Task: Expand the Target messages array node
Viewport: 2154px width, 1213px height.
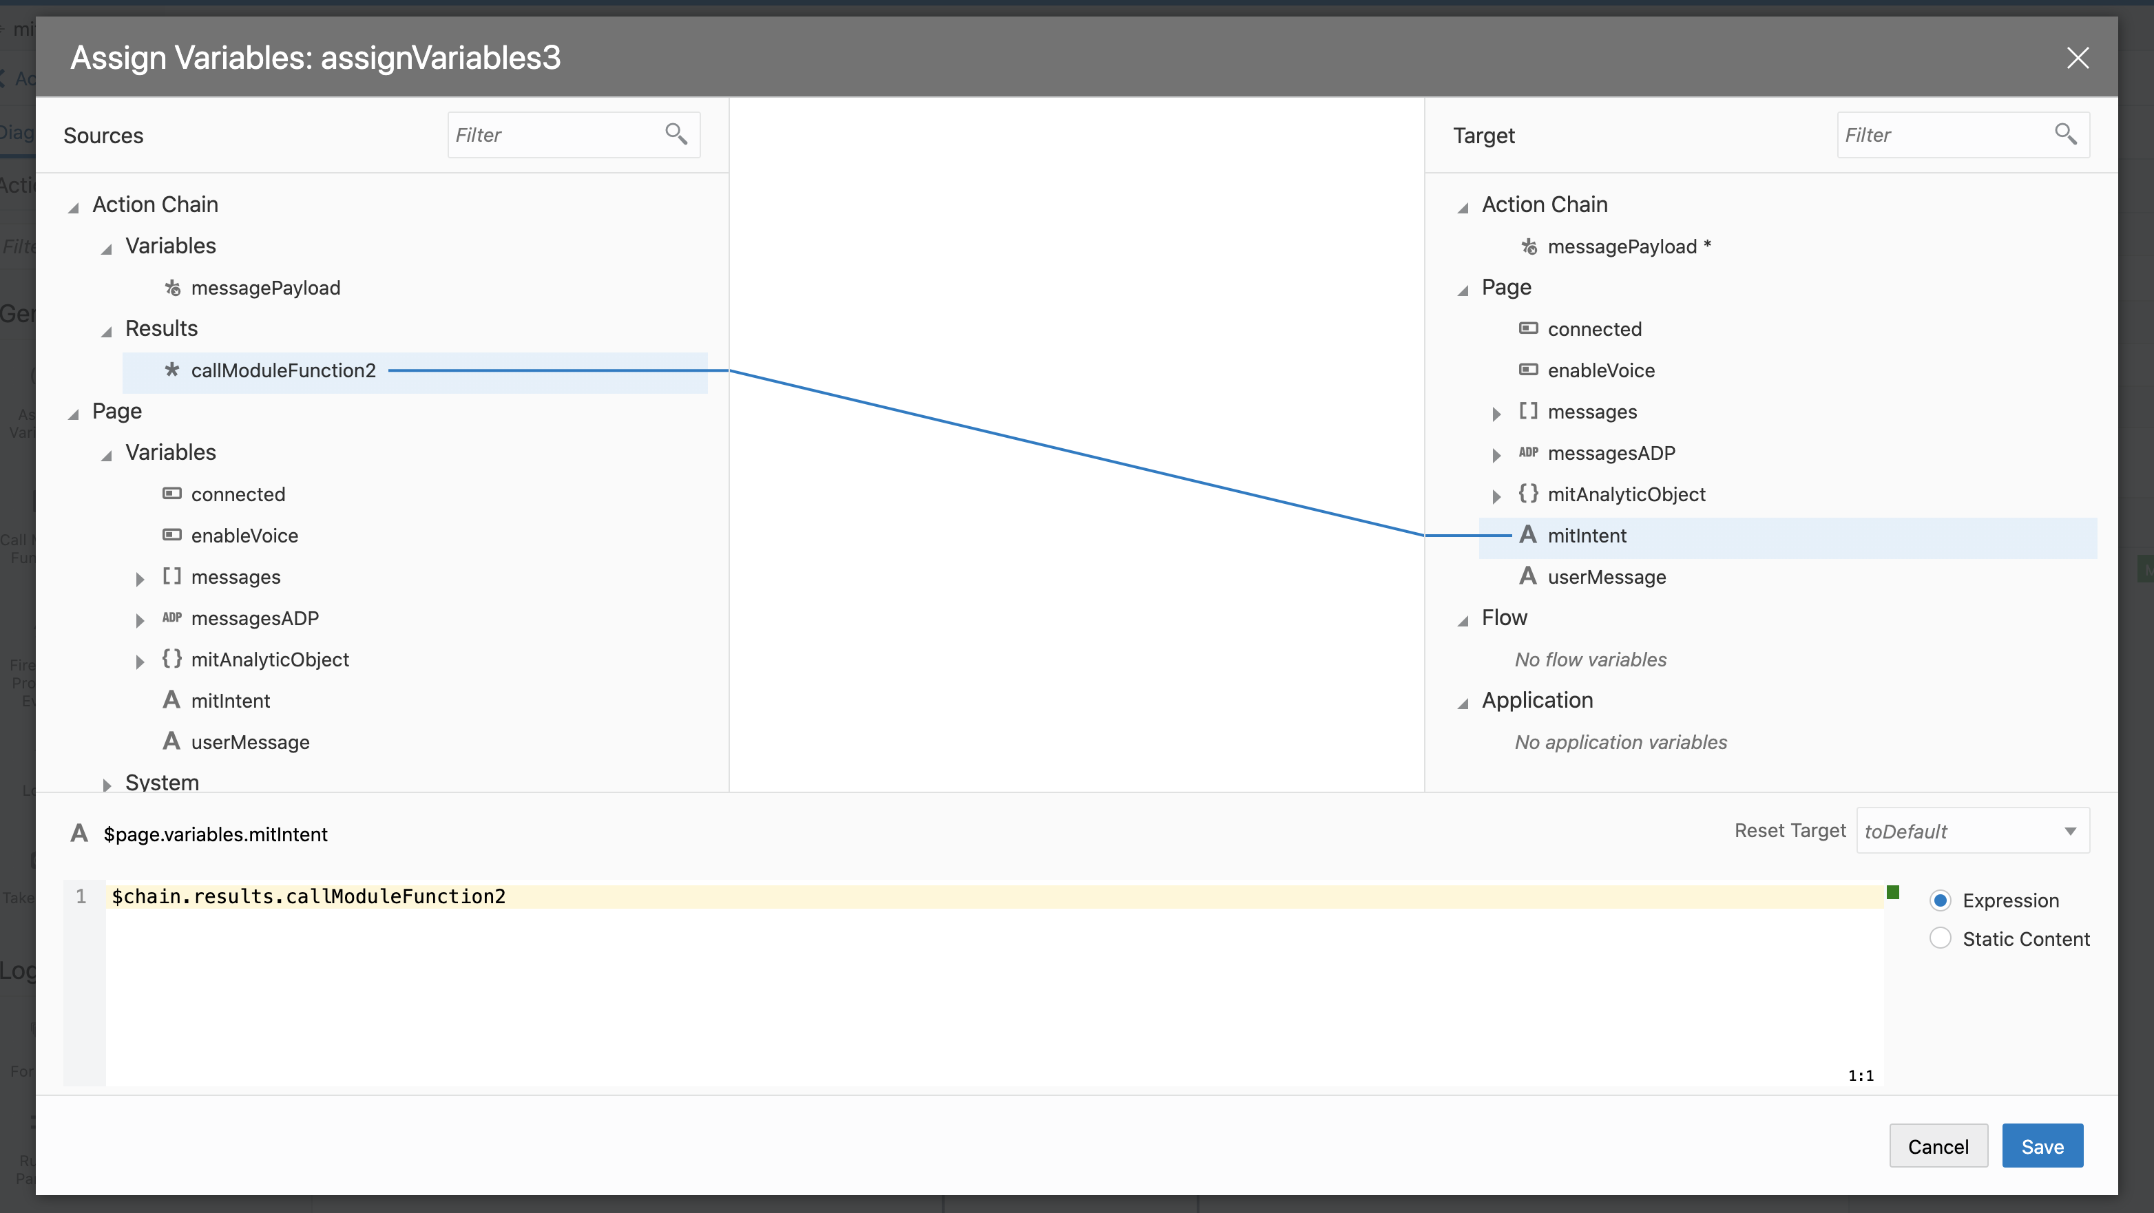Action: 1496,413
